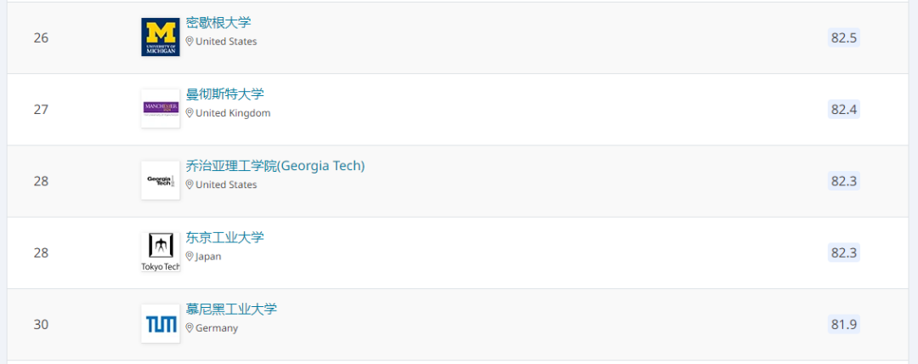The image size is (918, 364).
Task: Click location pin icon beside Japan
Action: click(x=189, y=256)
